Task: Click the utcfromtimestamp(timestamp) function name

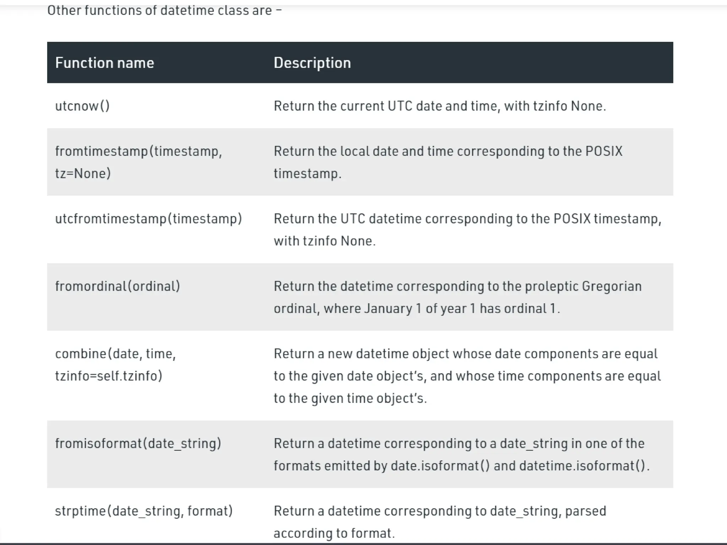Action: (x=148, y=219)
